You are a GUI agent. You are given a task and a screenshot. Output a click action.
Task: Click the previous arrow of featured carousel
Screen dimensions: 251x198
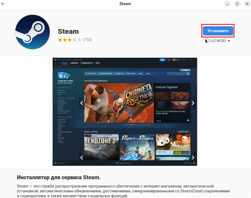[x=82, y=103]
